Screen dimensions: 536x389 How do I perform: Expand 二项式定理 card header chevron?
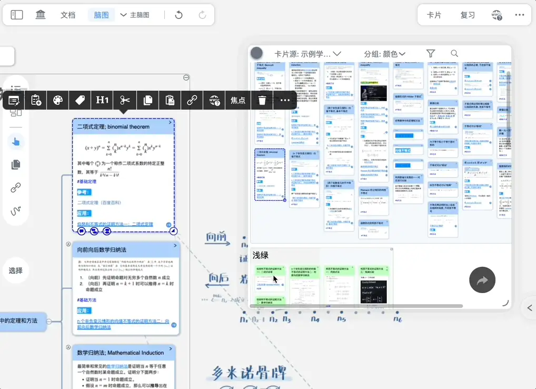(x=170, y=122)
